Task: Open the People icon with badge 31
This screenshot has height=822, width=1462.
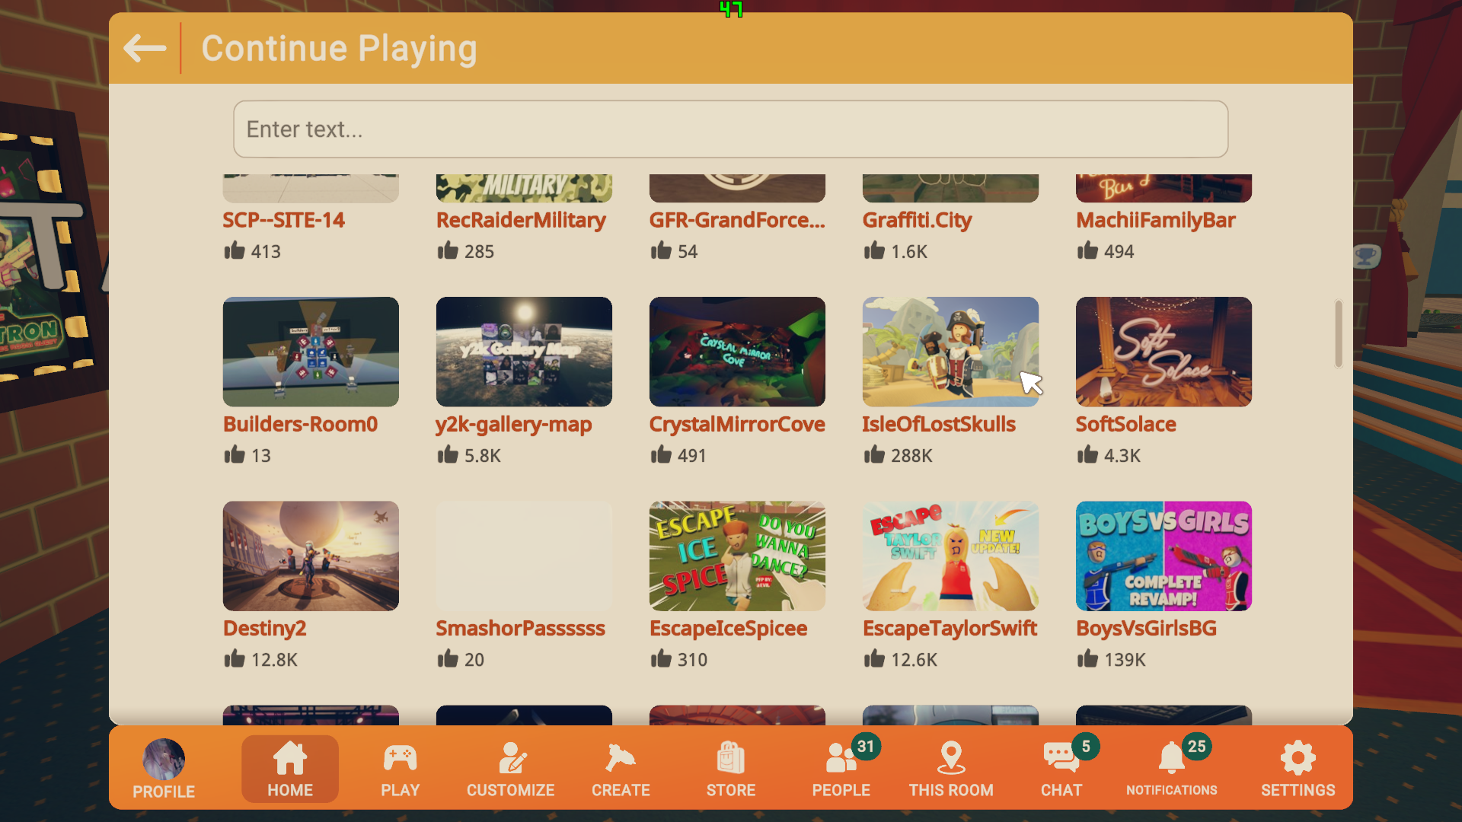Action: (841, 759)
